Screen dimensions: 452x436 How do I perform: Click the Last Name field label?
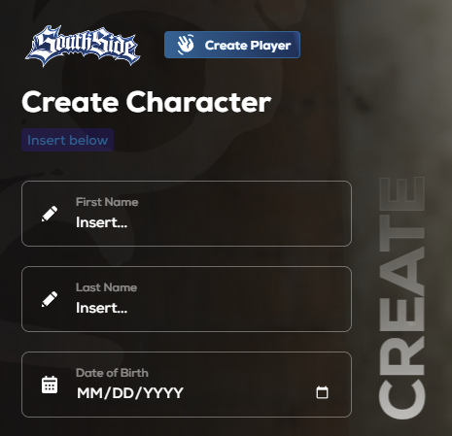106,287
